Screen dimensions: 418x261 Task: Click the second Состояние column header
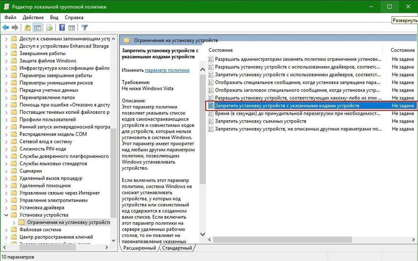(x=402, y=50)
